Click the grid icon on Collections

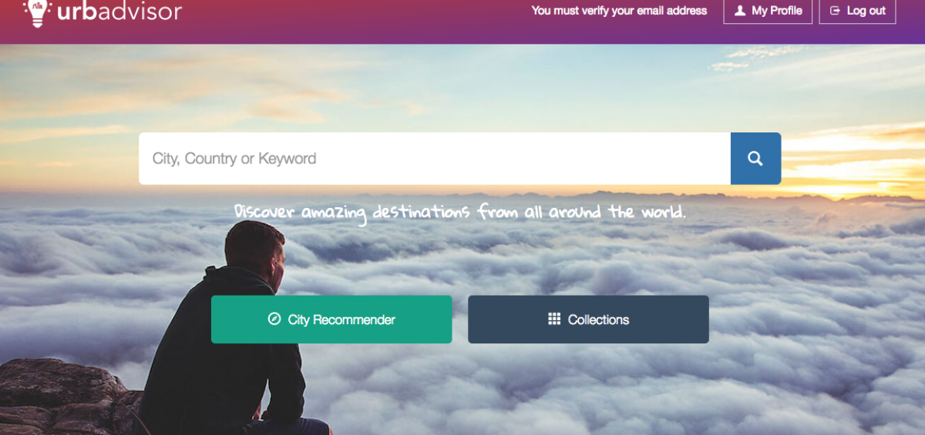tap(554, 319)
